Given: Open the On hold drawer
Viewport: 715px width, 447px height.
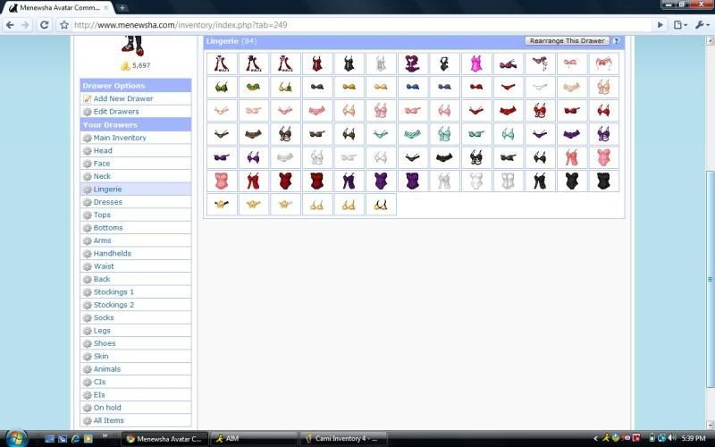Looking at the screenshot, I should (107, 408).
